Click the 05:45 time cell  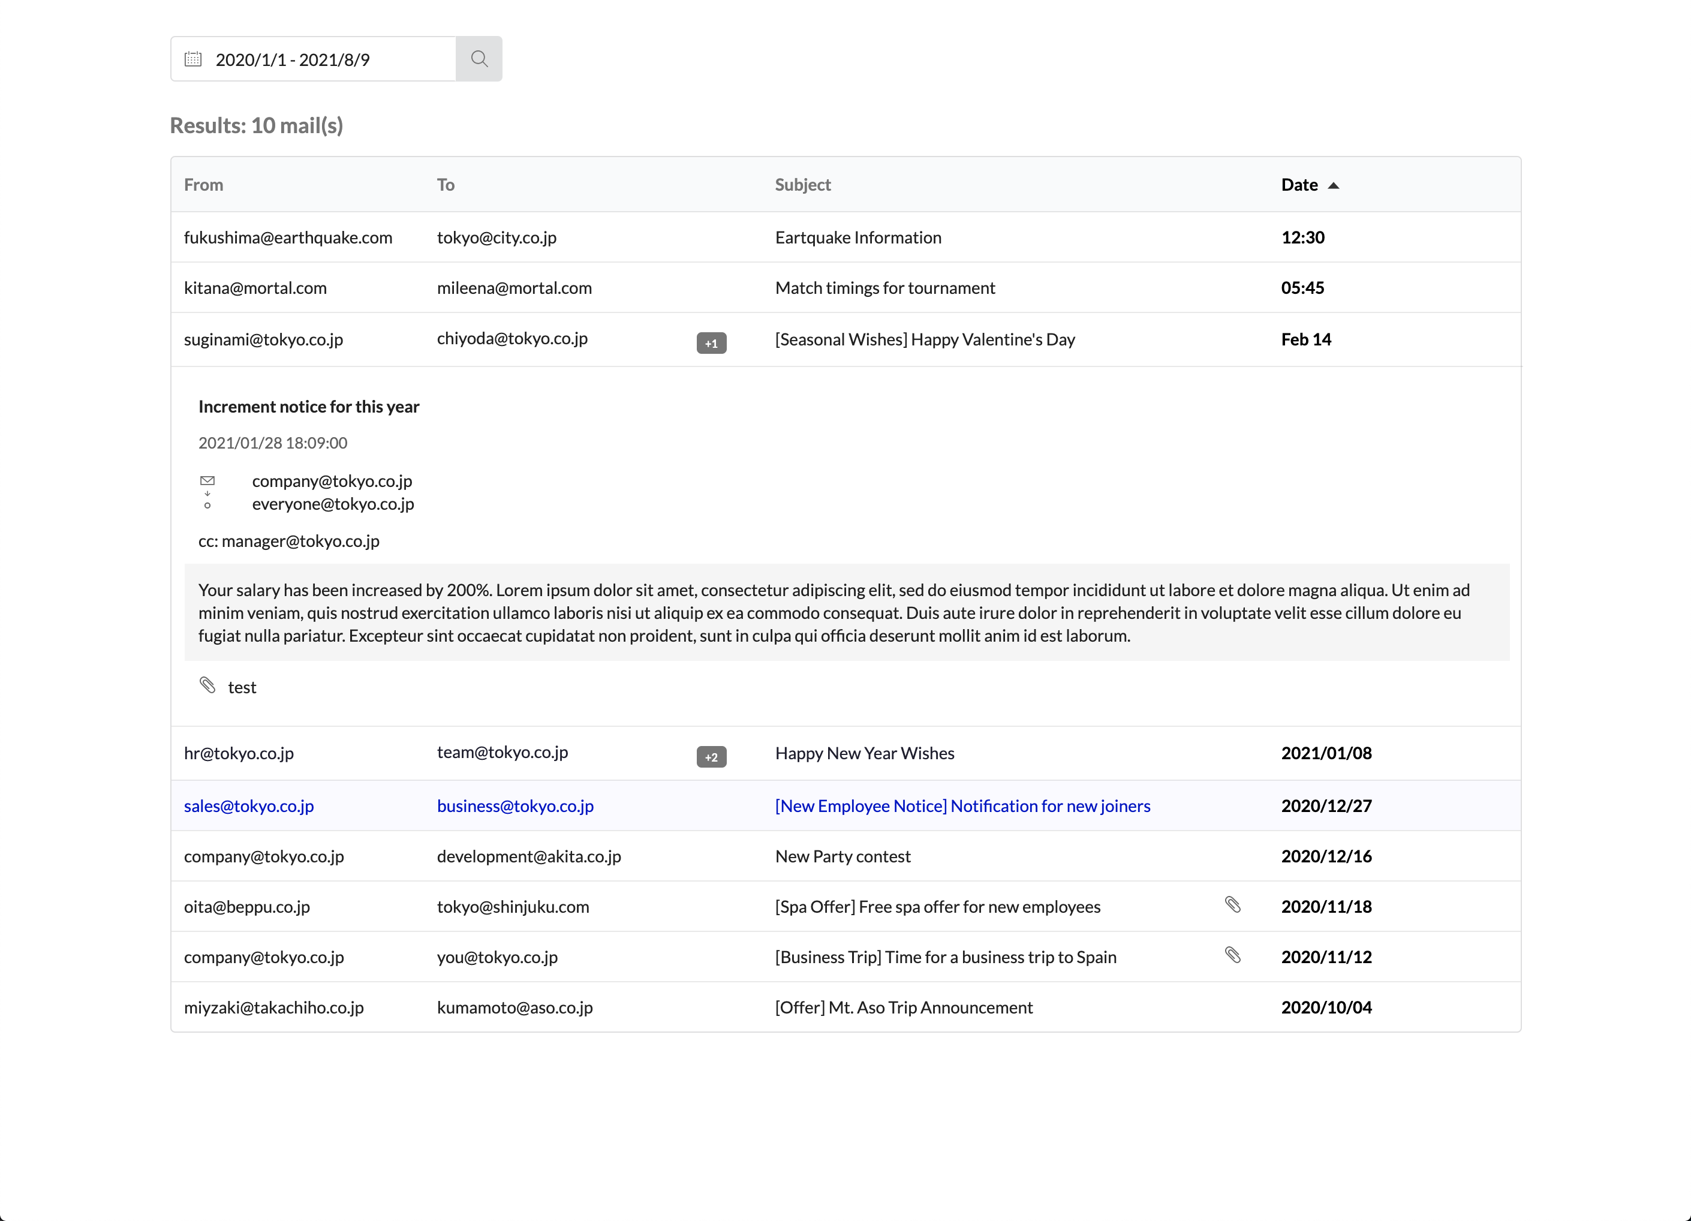pos(1302,288)
